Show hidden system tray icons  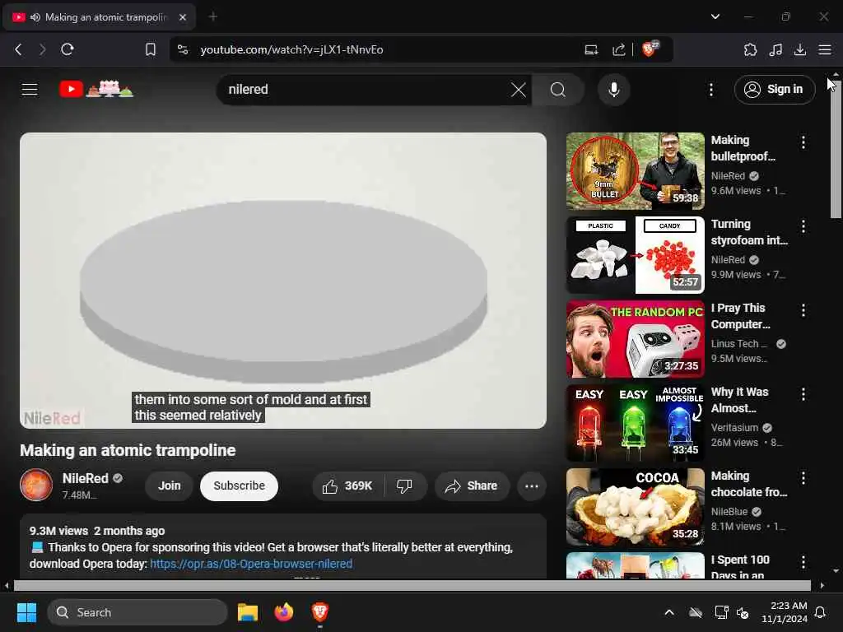(x=669, y=612)
